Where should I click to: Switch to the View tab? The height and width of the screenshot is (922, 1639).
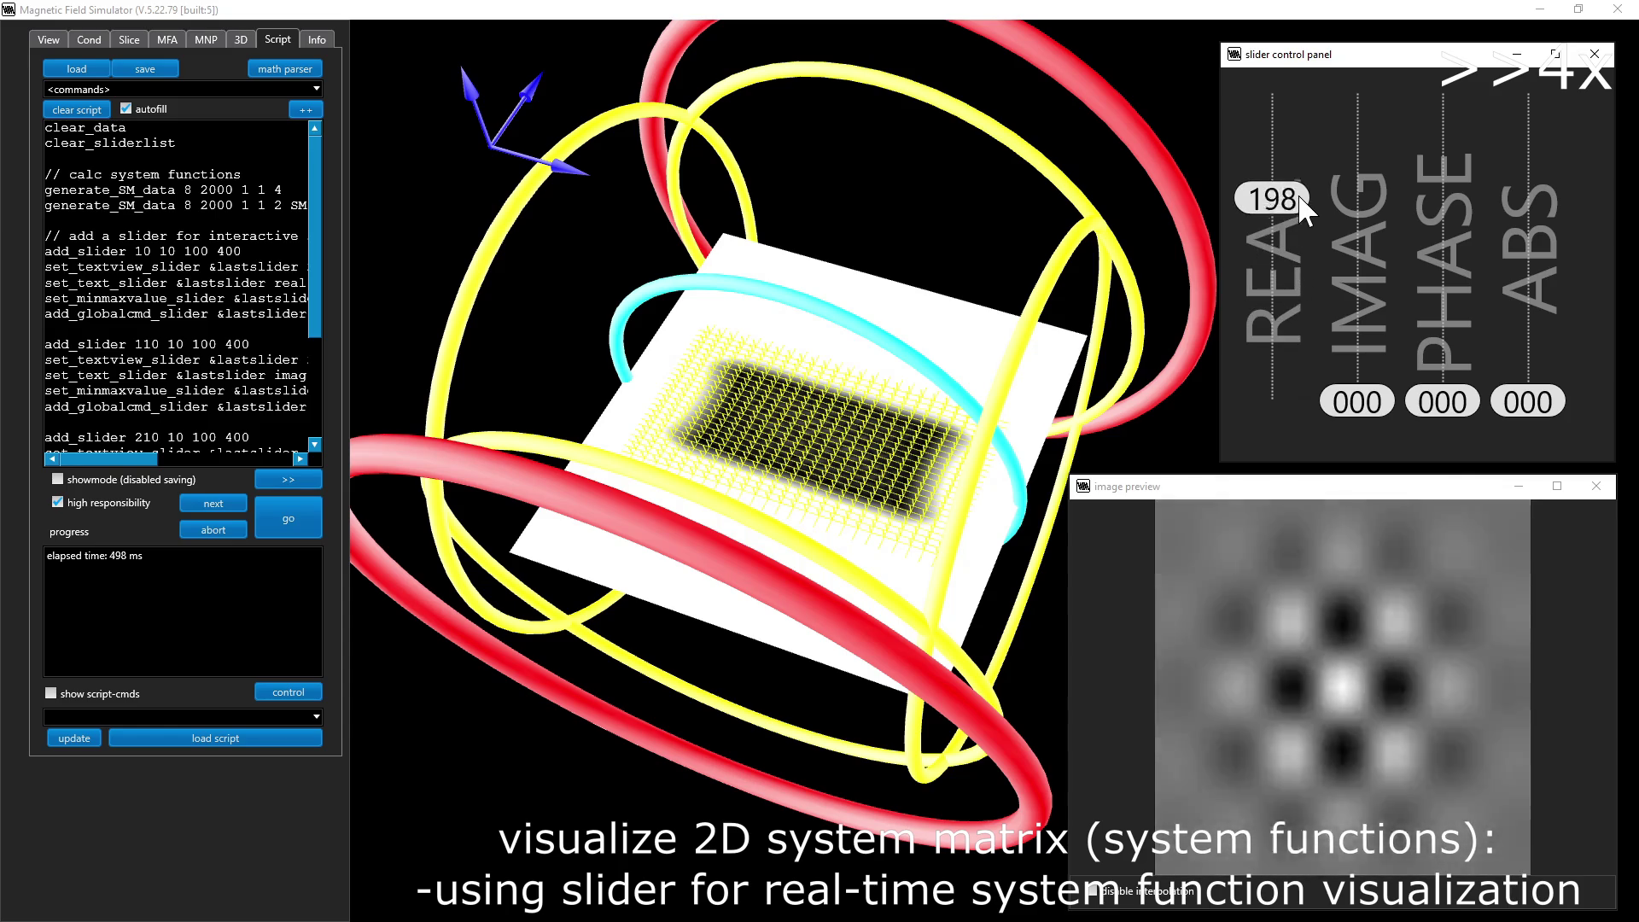(49, 40)
